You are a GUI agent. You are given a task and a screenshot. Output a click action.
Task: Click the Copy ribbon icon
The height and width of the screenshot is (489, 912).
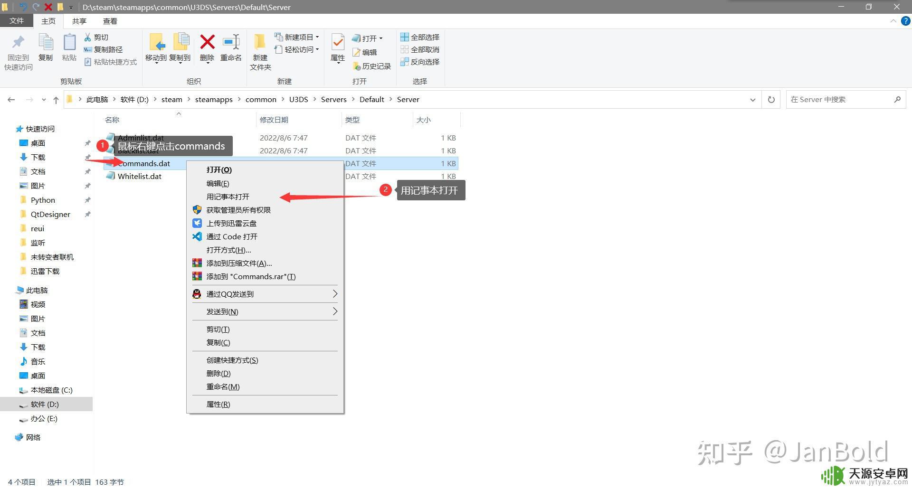tap(46, 43)
